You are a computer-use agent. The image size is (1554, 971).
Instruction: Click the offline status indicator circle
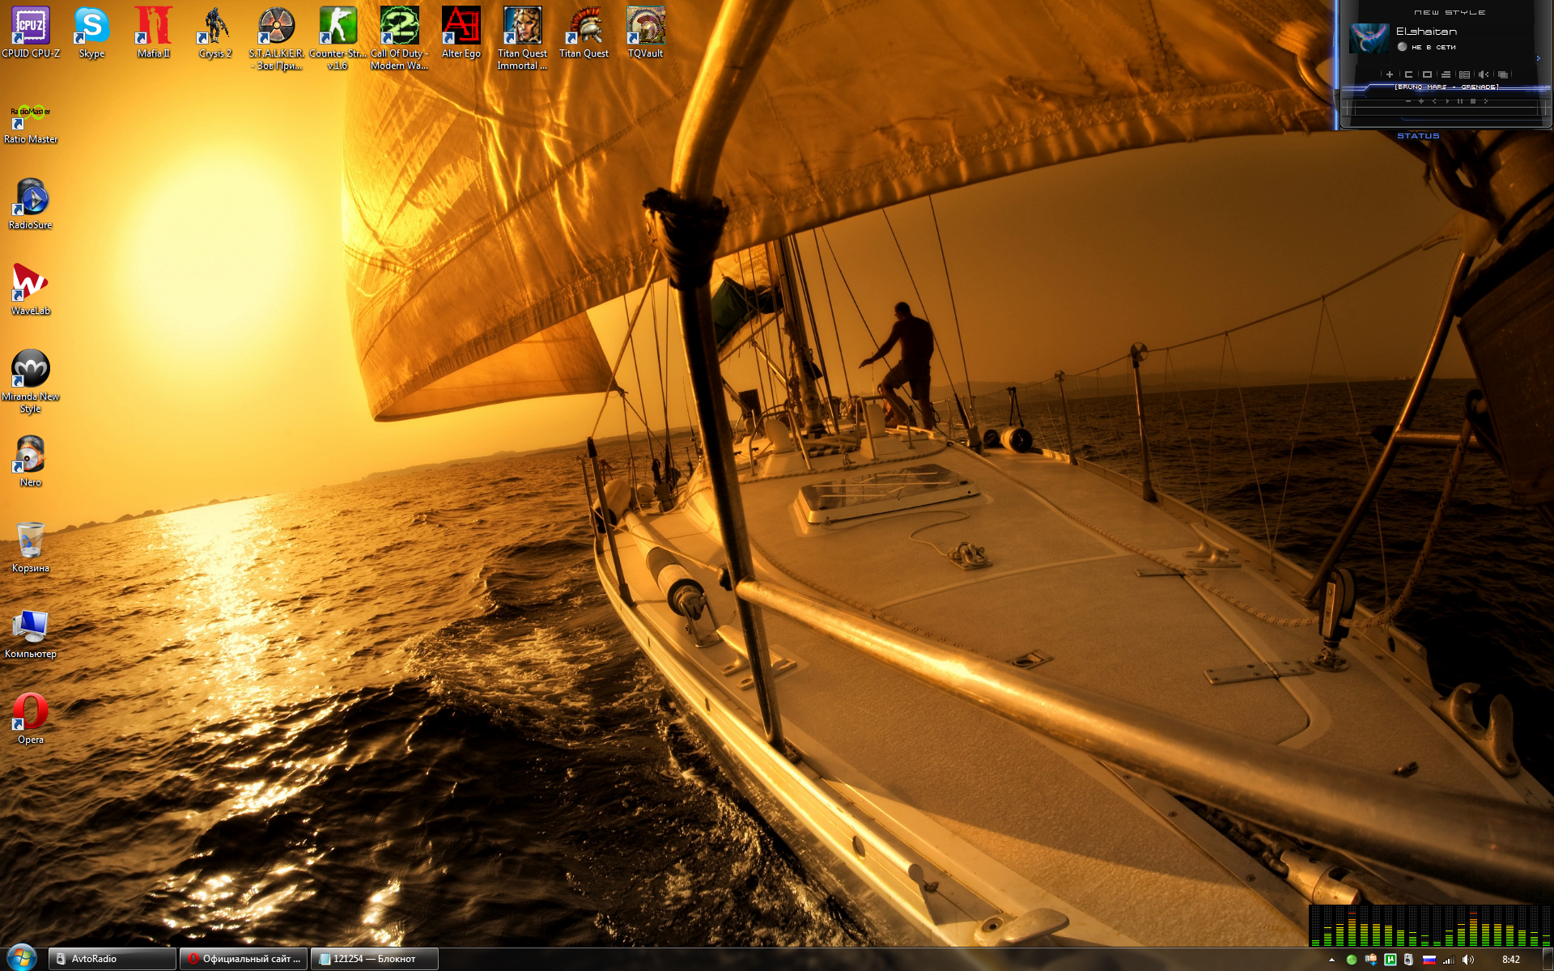(x=1402, y=47)
